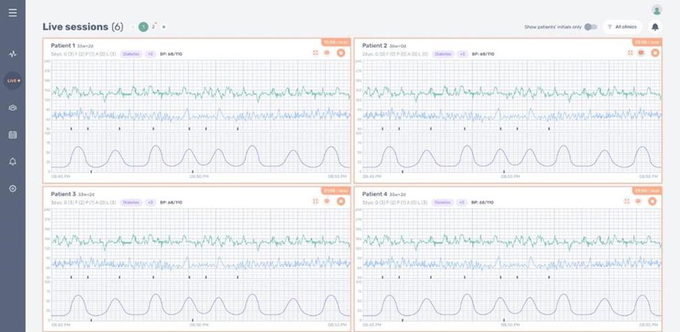
Task: Click the next page arrow in pagination
Action: [164, 27]
